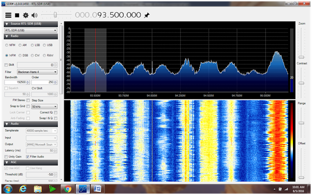
Task: Open Google Chrome from the taskbar
Action: [x=68, y=189]
